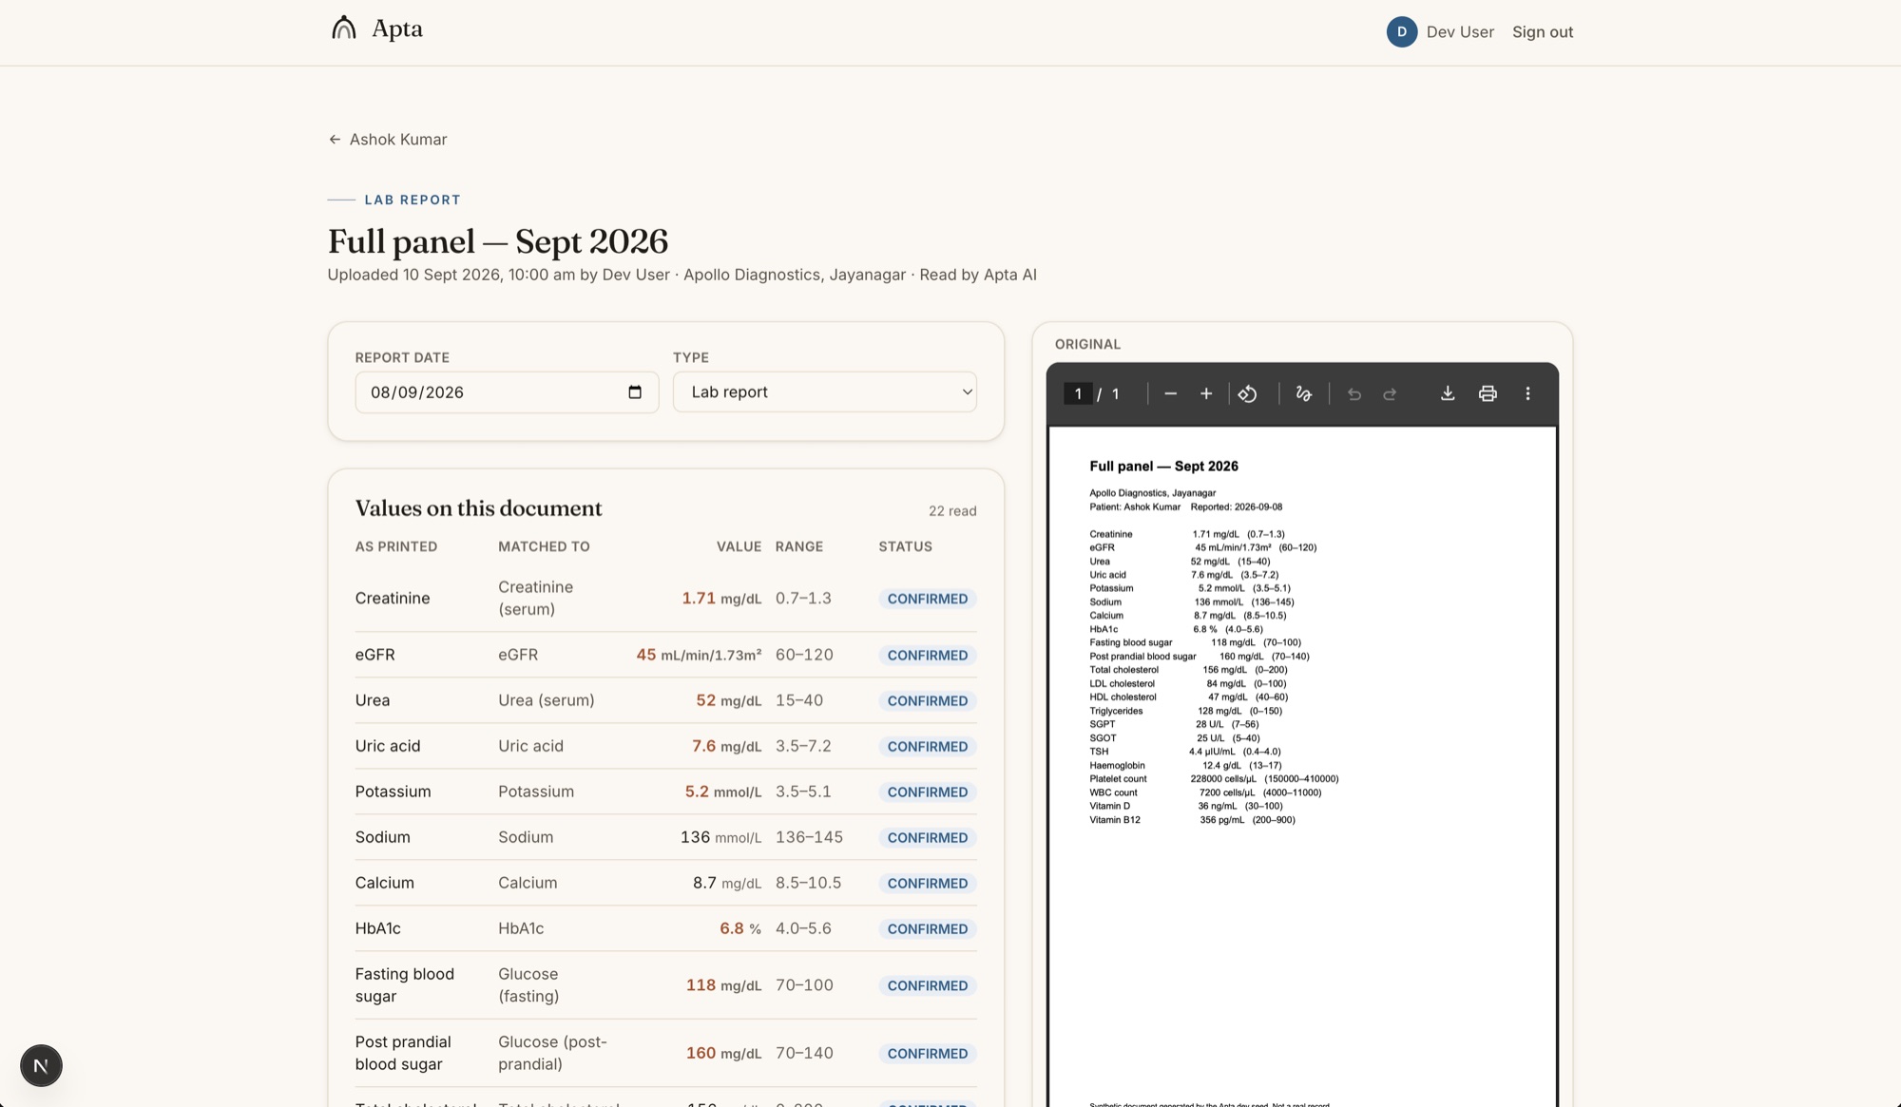Click the CONFIRMED badge for Potassium
The width and height of the screenshot is (1901, 1107).
[927, 792]
